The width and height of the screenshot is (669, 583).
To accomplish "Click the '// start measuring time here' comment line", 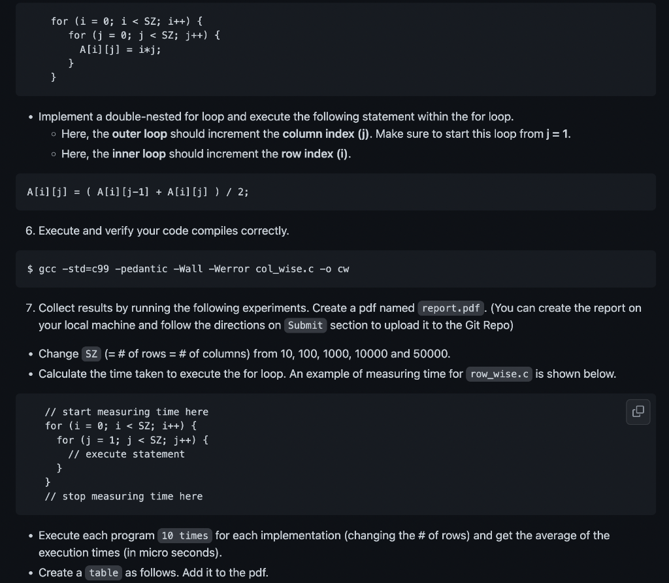I will [x=126, y=412].
